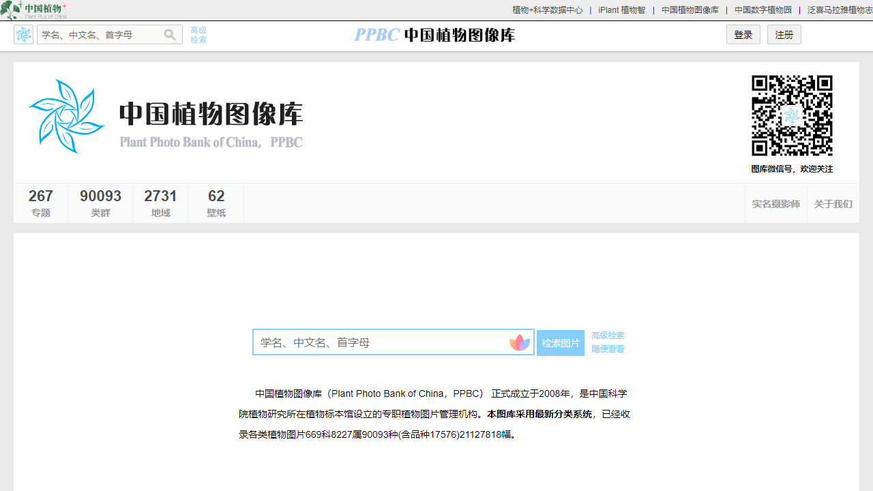873x491 pixels.
Task: Click the PPBC 中国植物图像库 header title
Action: (435, 35)
